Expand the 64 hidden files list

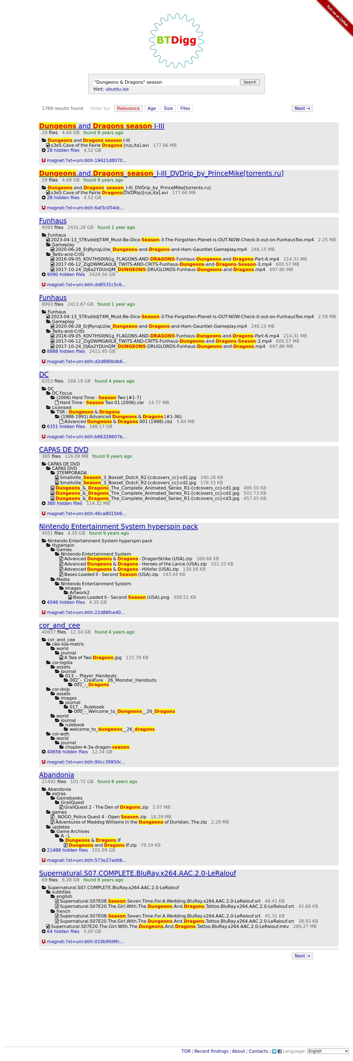point(63,931)
